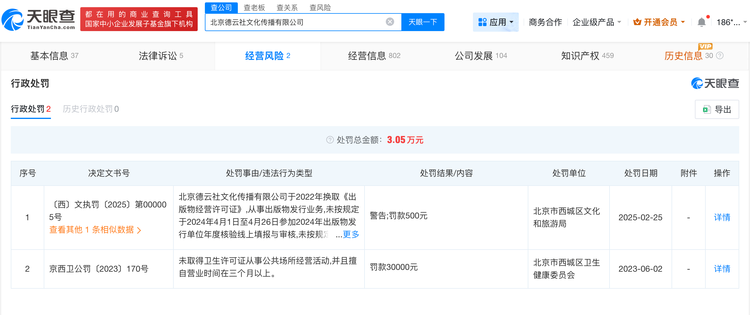Switch to the 查老板 tab
The image size is (750, 315).
click(x=254, y=7)
